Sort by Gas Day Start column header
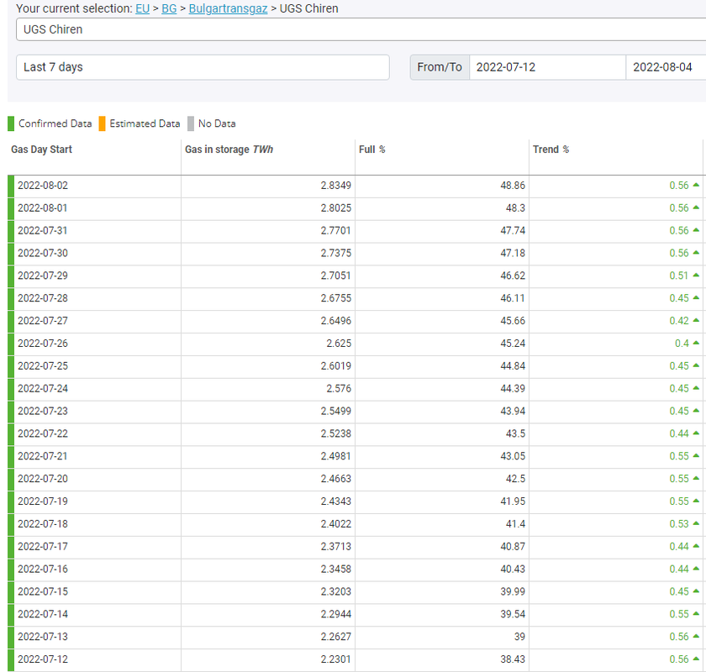The height and width of the screenshot is (672, 706). 41,150
